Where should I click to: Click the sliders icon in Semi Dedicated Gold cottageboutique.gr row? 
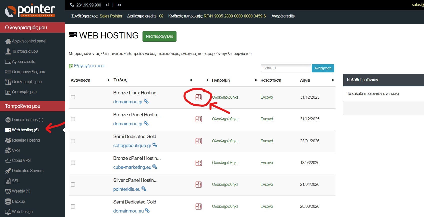tap(199, 141)
